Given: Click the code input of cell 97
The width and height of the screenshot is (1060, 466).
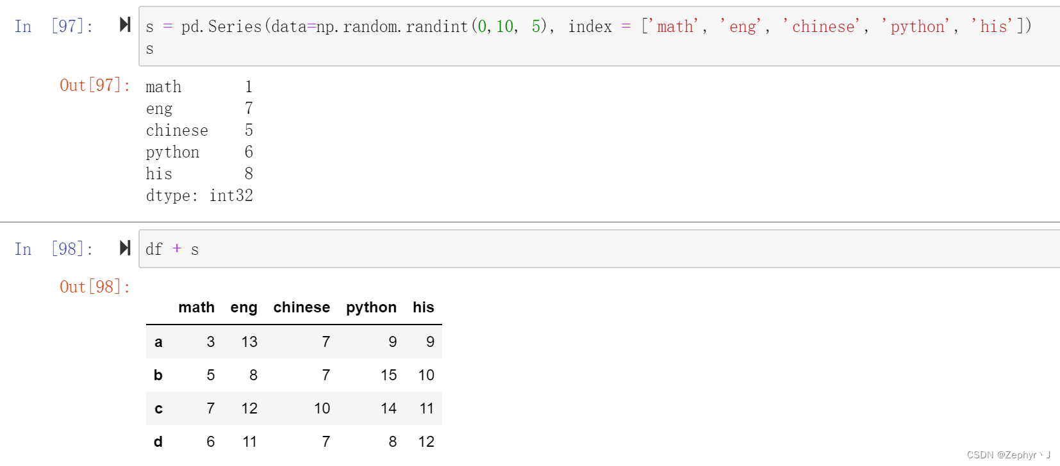Looking at the screenshot, I should pos(599,36).
